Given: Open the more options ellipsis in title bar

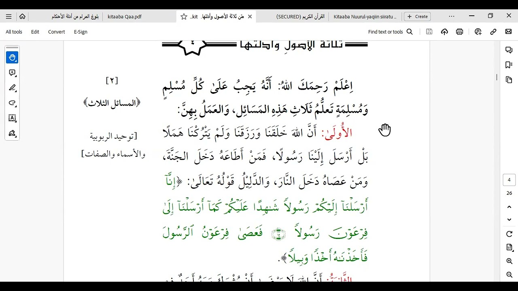Looking at the screenshot, I should [452, 17].
